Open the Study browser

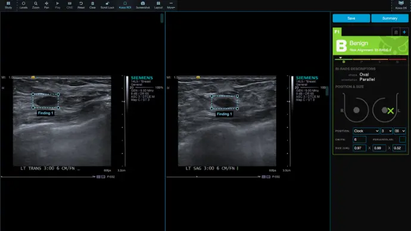(8, 5)
